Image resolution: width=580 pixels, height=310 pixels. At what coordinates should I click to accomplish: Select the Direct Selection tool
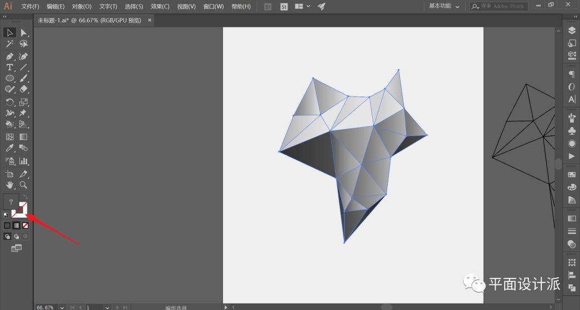click(24, 33)
